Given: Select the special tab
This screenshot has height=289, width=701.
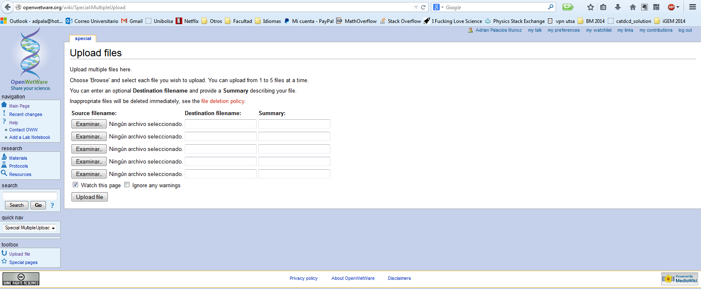Looking at the screenshot, I should tap(83, 38).
